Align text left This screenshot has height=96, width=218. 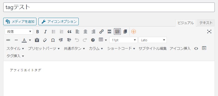77,31
